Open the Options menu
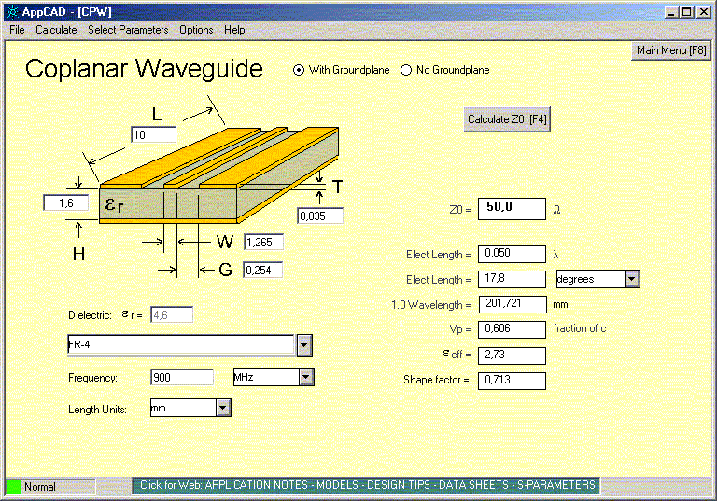 pyautogui.click(x=196, y=30)
